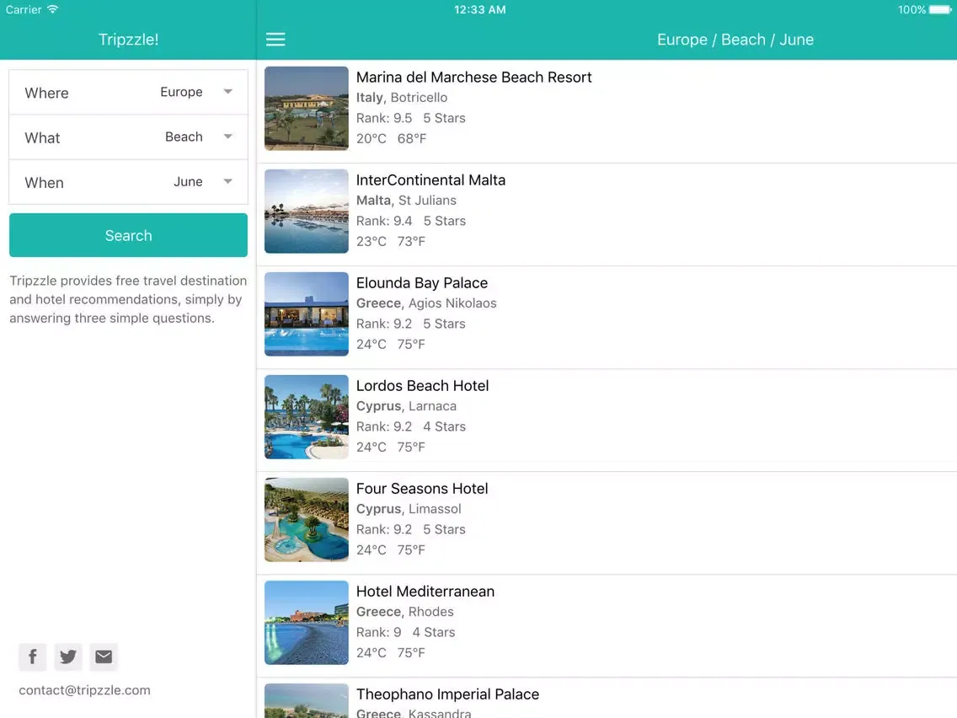
Task: Click Rank: 9 rating for Hotel Mediterranean
Action: click(378, 633)
